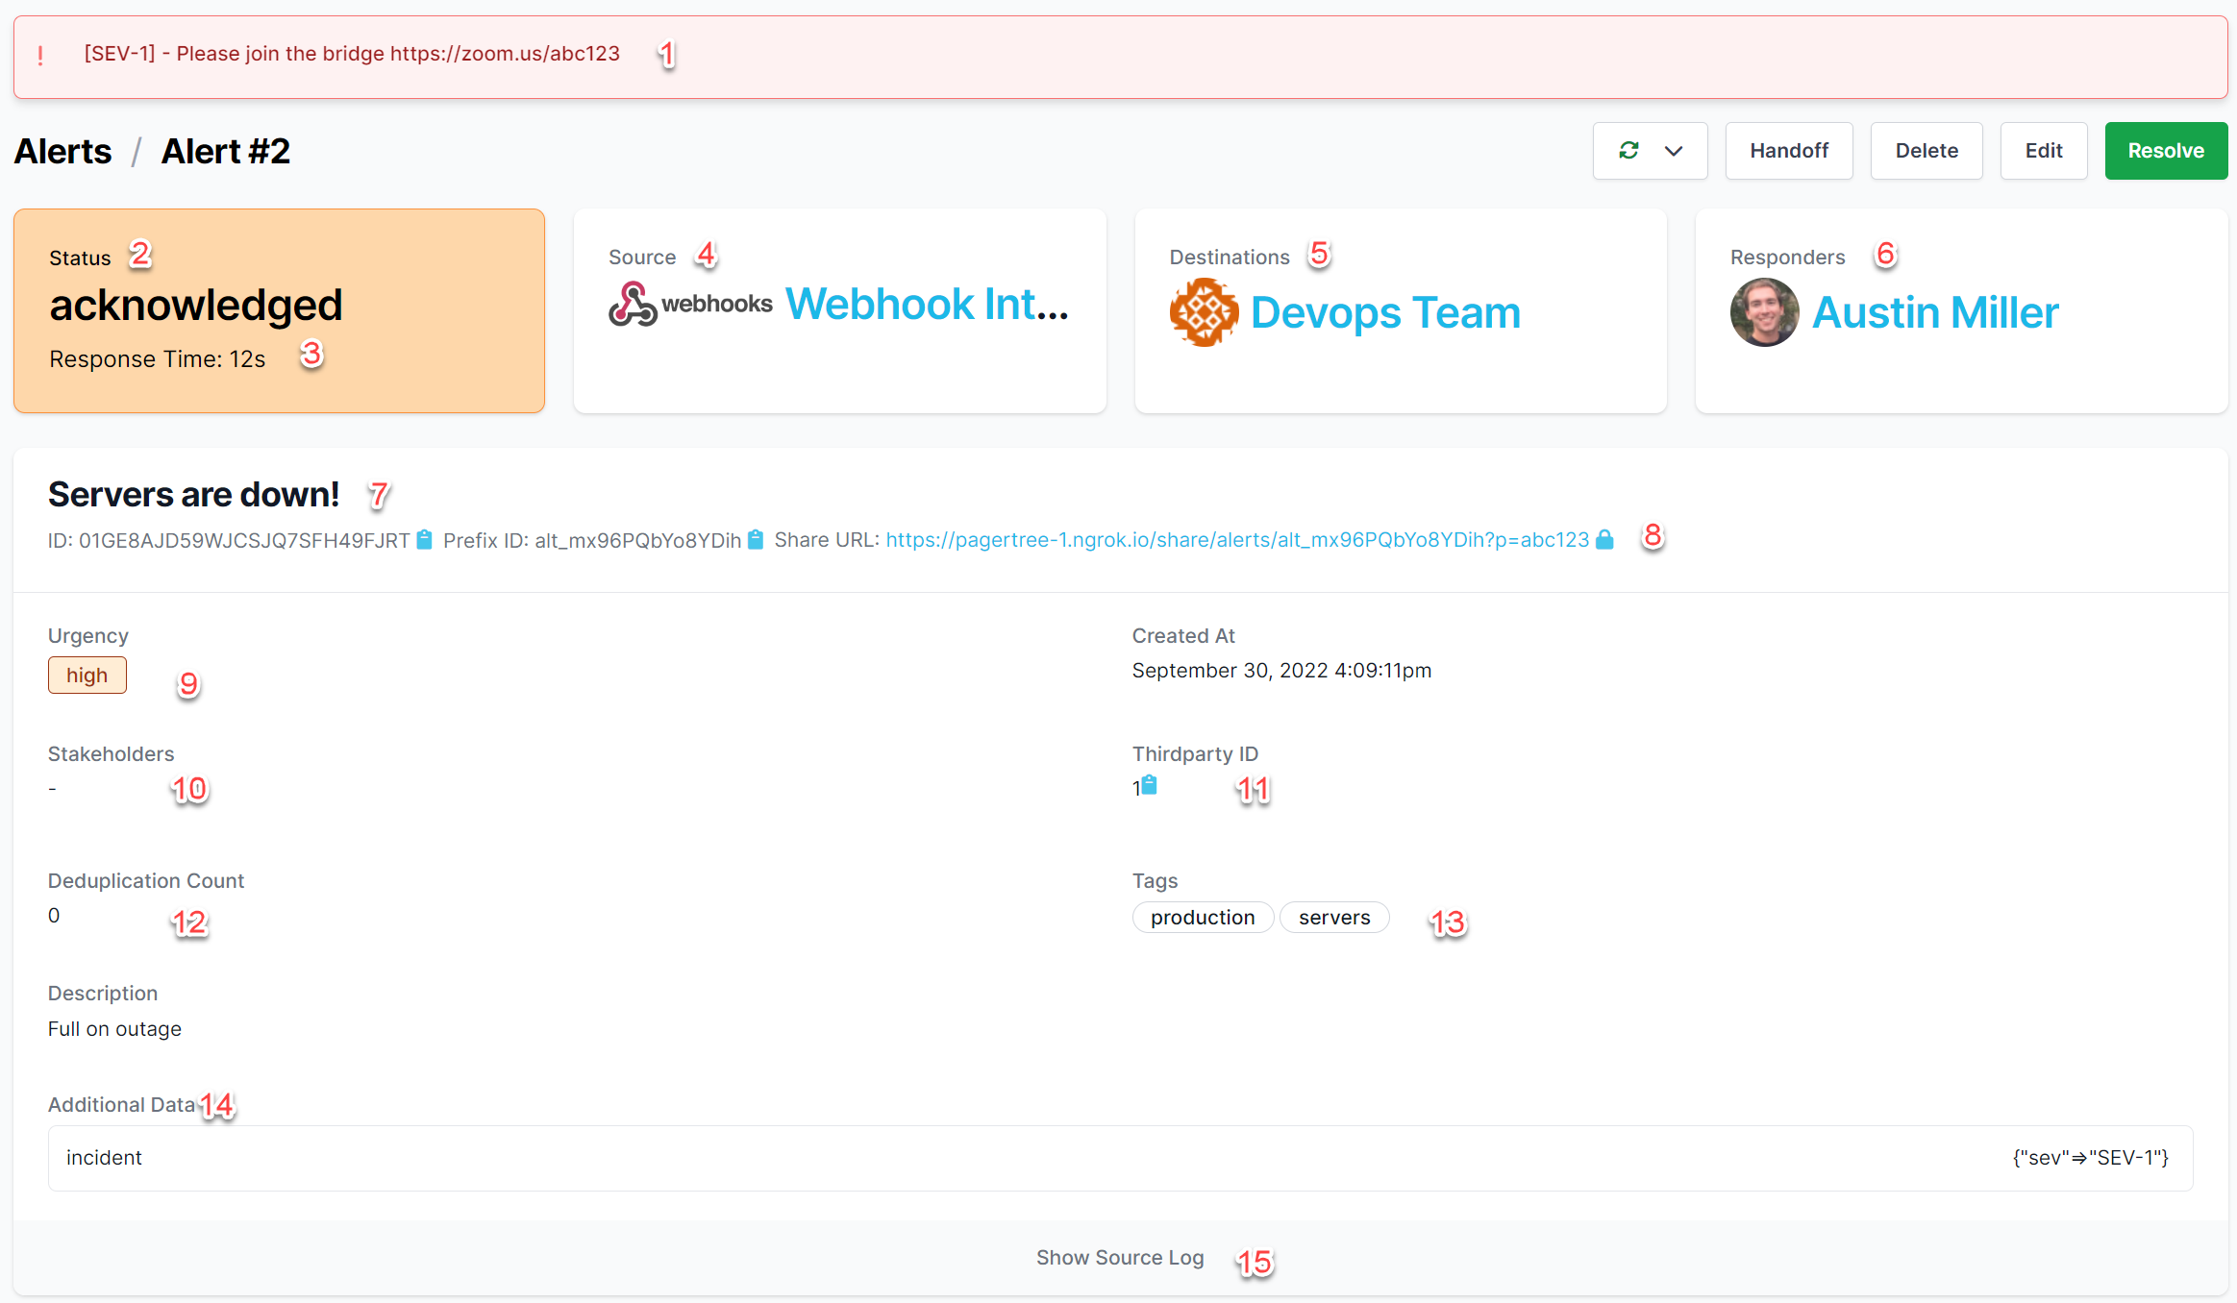Click Austin Miller's avatar photo
Viewport: 2237px width, 1303px height.
[1764, 312]
